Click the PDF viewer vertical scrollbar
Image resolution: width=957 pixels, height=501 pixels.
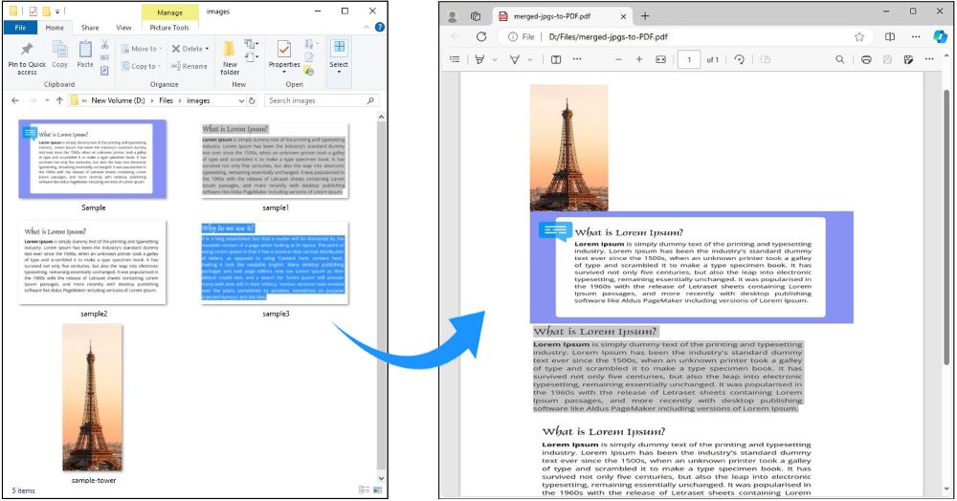click(947, 227)
